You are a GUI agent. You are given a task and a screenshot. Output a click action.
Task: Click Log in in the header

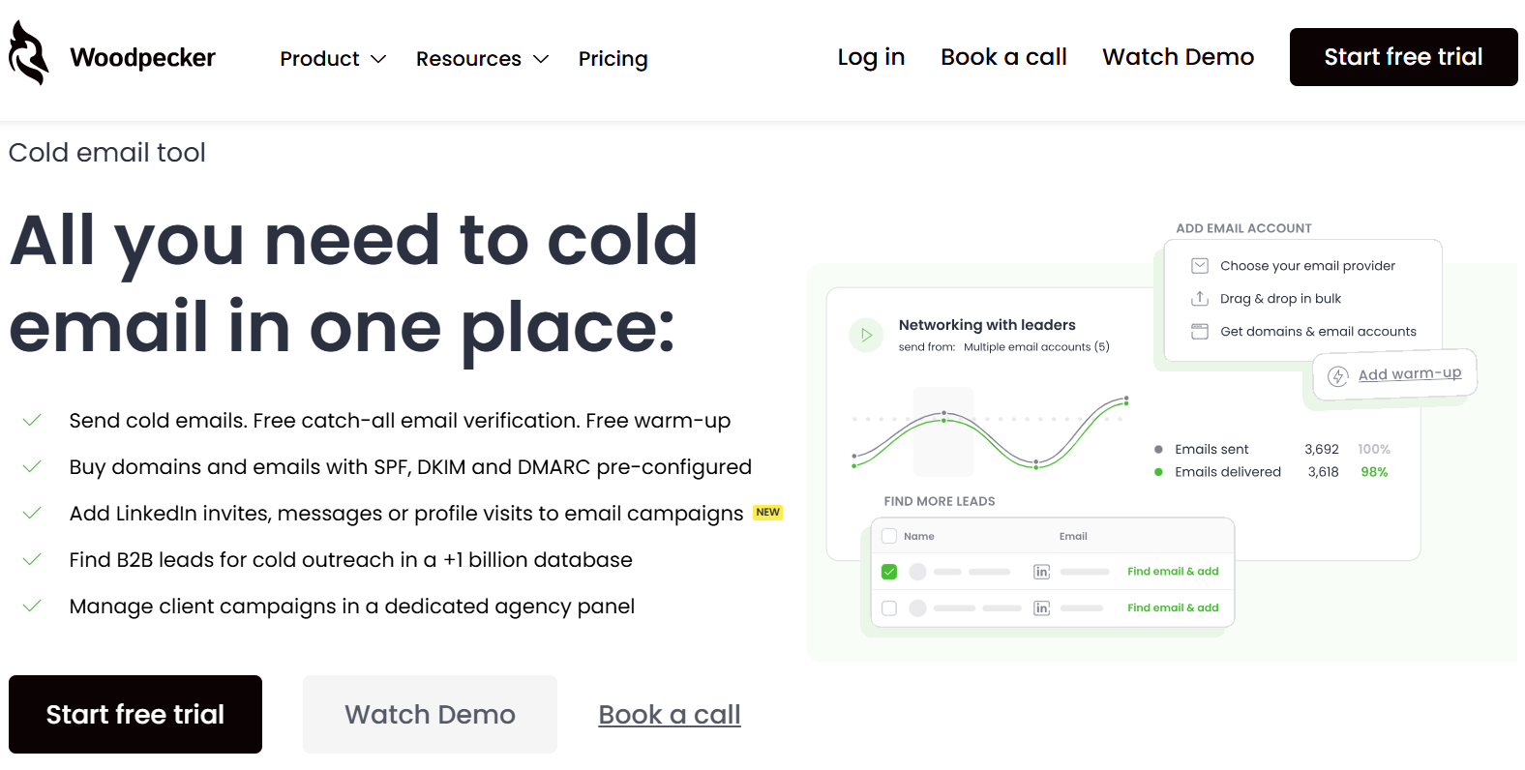871,57
